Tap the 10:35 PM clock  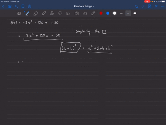(5, 1)
